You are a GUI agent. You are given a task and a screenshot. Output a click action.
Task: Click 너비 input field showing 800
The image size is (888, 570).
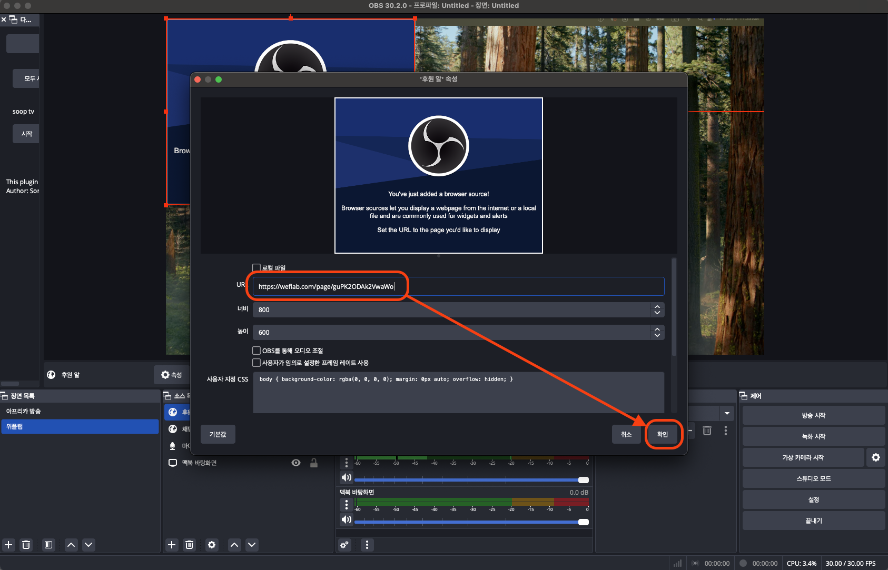(x=451, y=309)
